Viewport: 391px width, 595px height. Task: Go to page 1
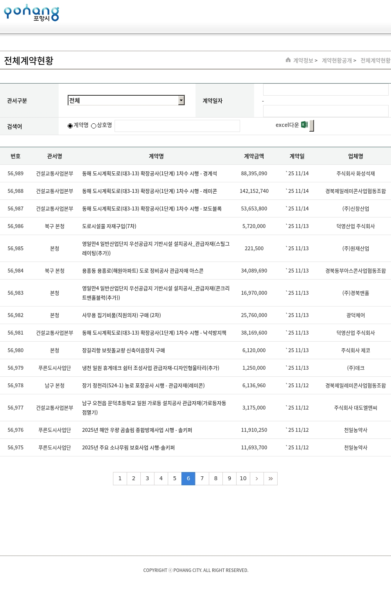click(120, 479)
